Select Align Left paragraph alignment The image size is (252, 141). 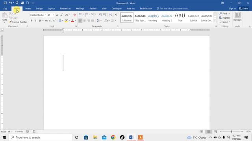(80, 20)
